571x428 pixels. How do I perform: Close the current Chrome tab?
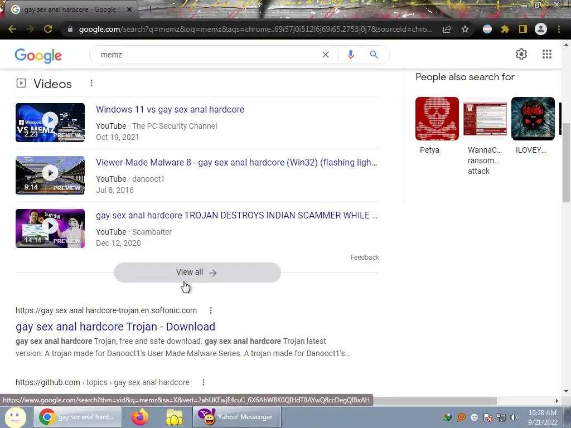(x=129, y=9)
